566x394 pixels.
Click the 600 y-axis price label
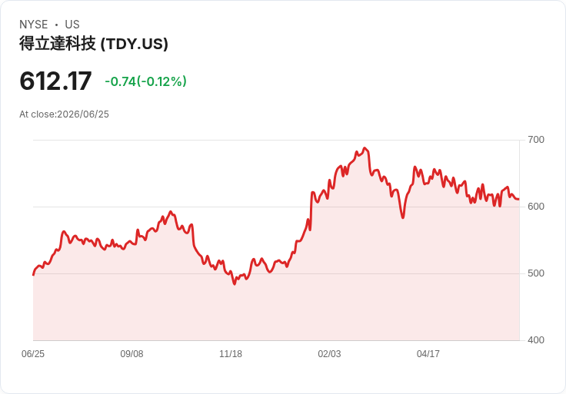pos(536,207)
